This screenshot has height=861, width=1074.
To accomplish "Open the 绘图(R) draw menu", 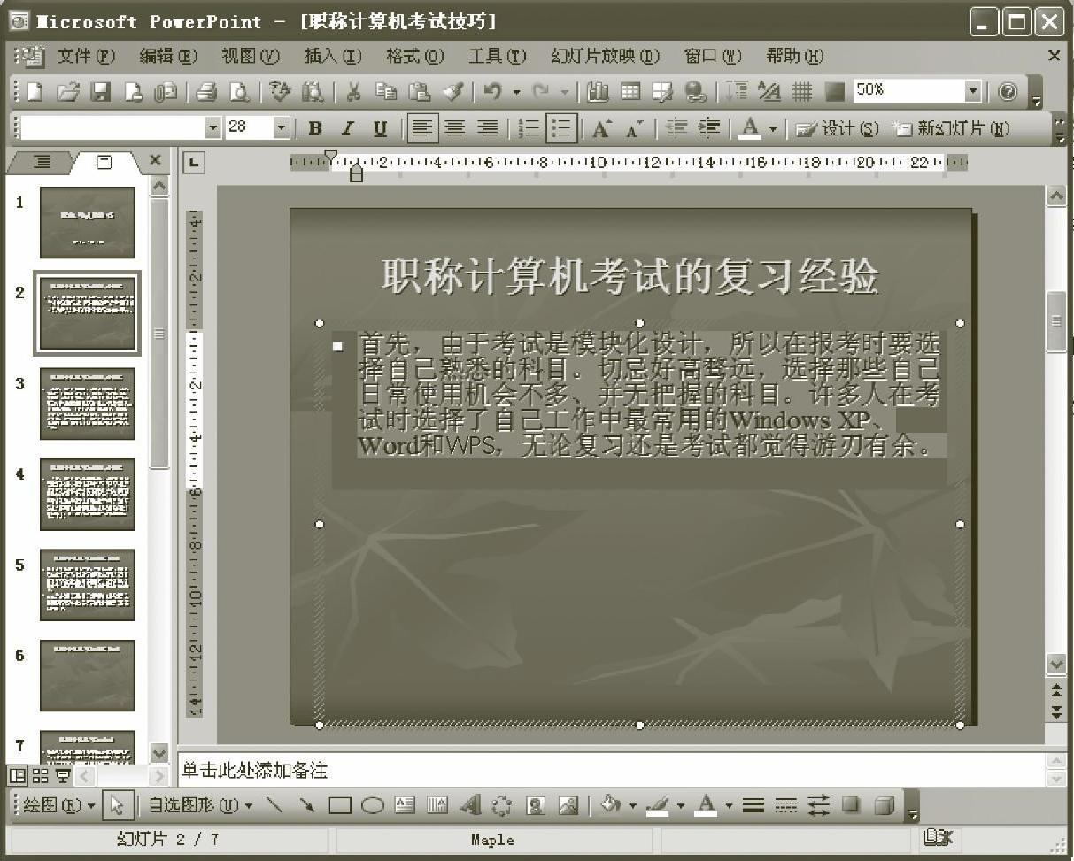I will tap(59, 805).
